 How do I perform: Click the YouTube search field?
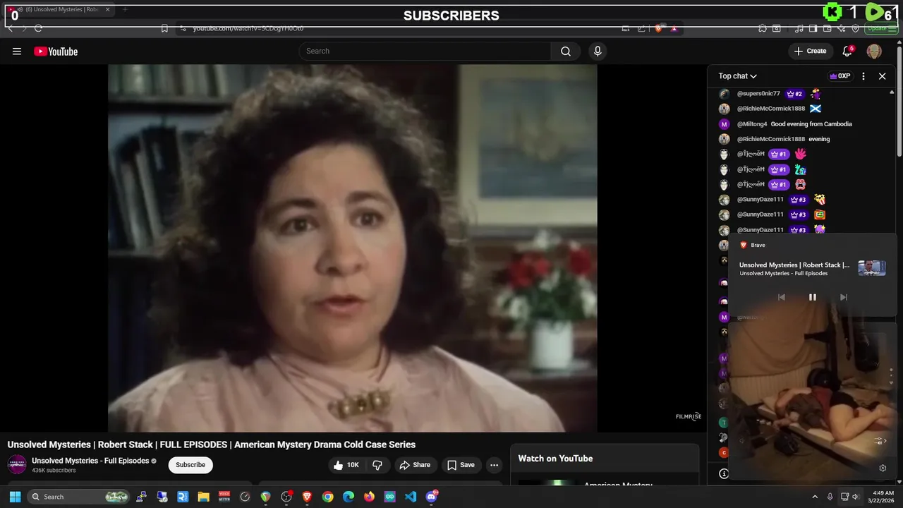[x=425, y=51]
